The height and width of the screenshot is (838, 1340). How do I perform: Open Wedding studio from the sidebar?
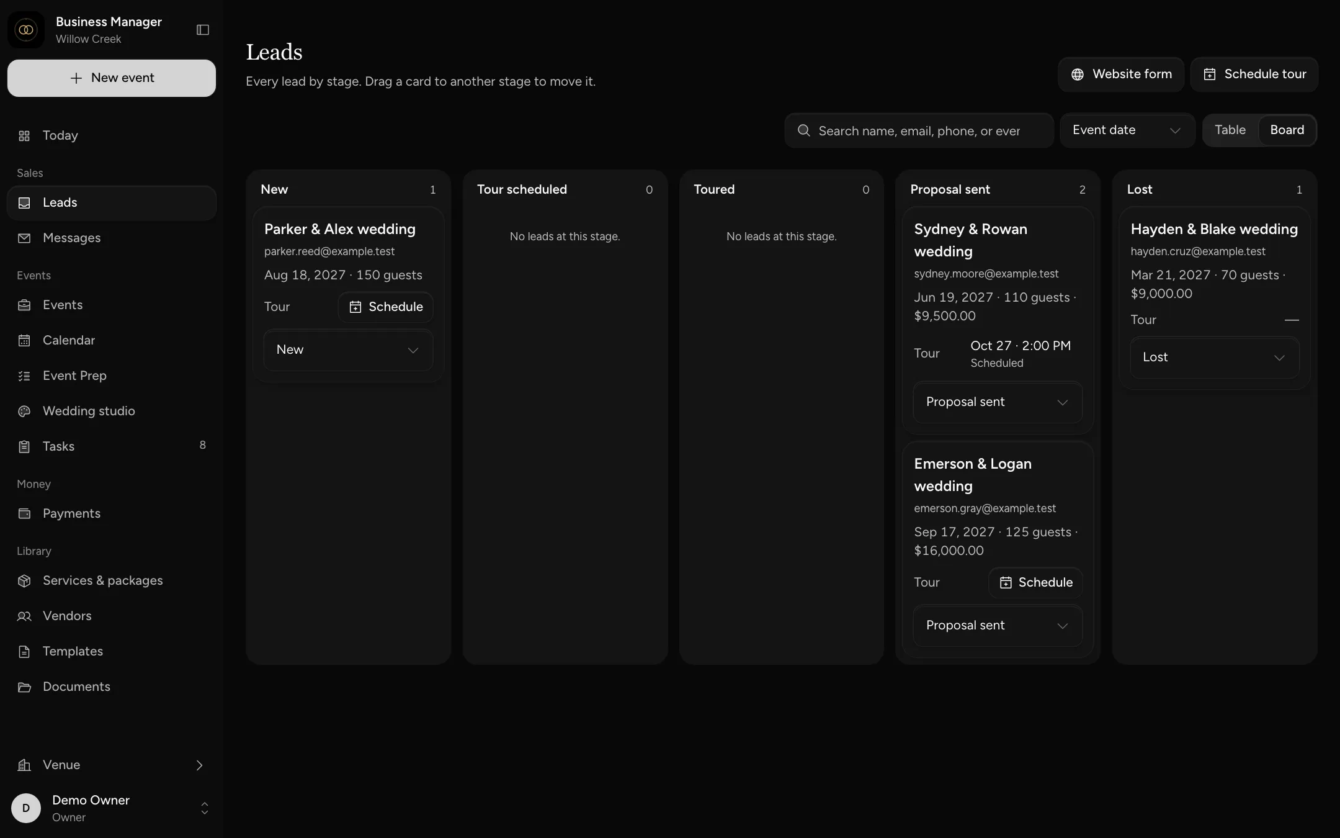[x=112, y=412]
